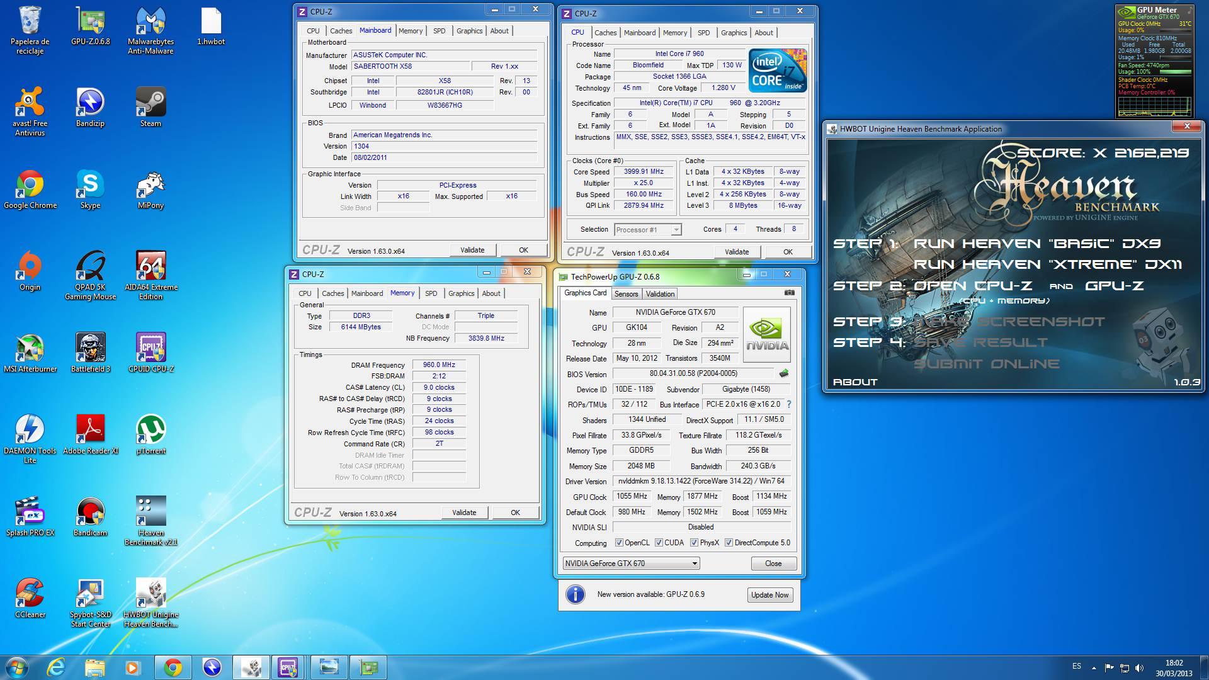Open Google Chrome desktop shortcut
The height and width of the screenshot is (680, 1209).
30,189
